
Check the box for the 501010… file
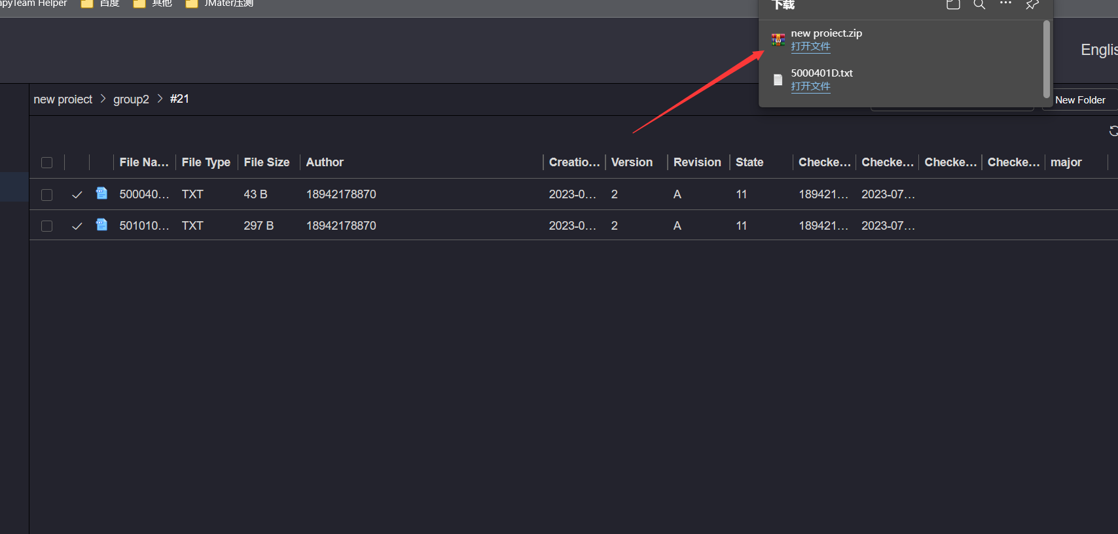46,226
